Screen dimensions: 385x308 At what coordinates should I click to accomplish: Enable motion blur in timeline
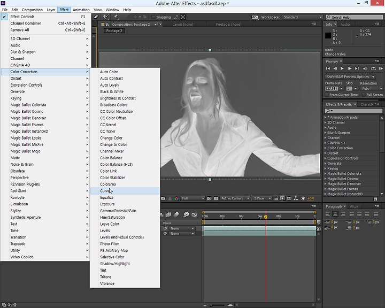pos(176,214)
